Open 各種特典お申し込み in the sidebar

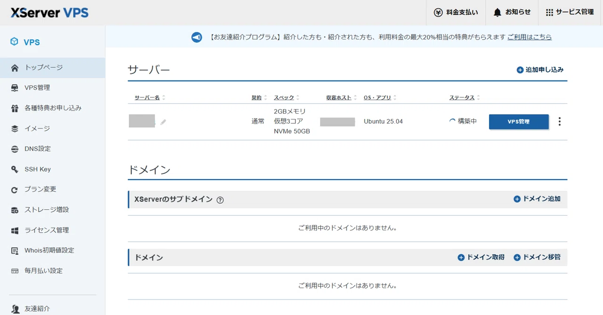[52, 108]
